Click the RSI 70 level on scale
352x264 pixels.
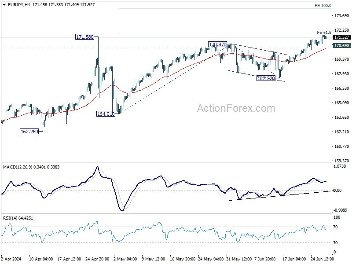[335, 227]
